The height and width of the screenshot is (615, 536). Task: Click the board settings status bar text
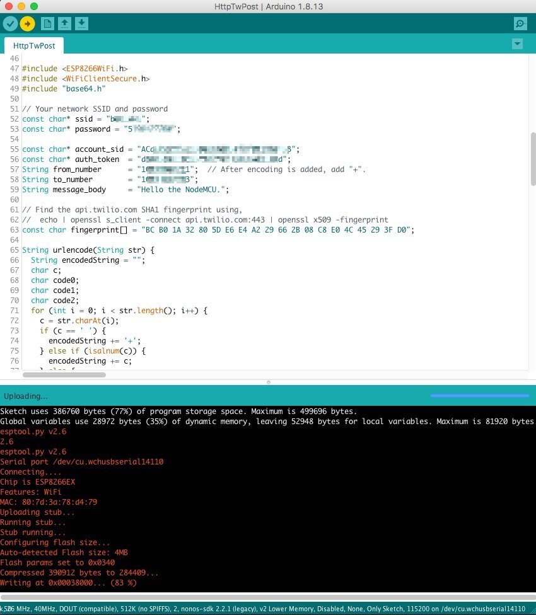263,609
